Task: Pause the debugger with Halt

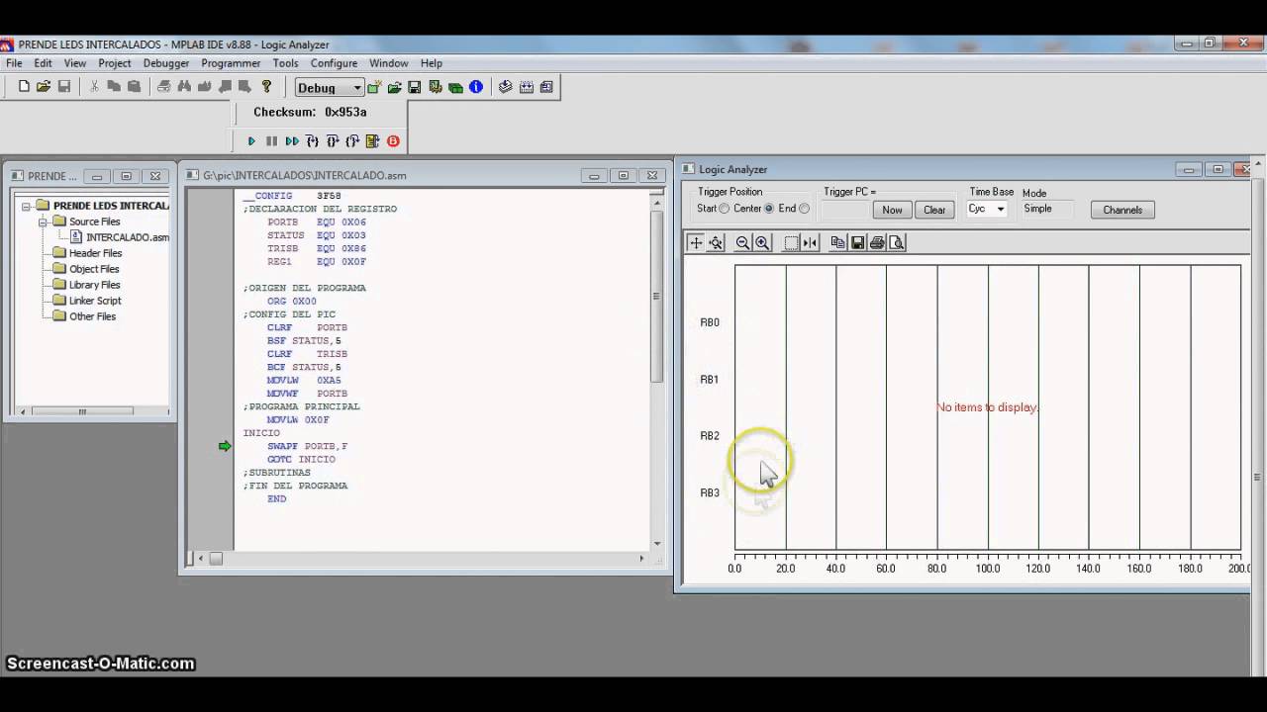Action: 271,141
